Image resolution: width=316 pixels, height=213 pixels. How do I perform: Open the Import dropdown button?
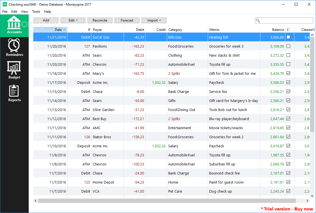tap(154, 20)
